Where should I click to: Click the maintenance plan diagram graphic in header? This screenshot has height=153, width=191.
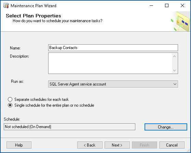180,21
